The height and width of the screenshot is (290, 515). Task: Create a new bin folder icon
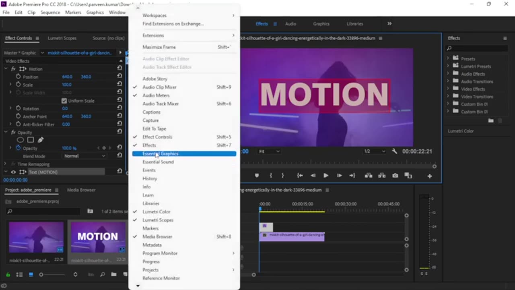(x=114, y=275)
